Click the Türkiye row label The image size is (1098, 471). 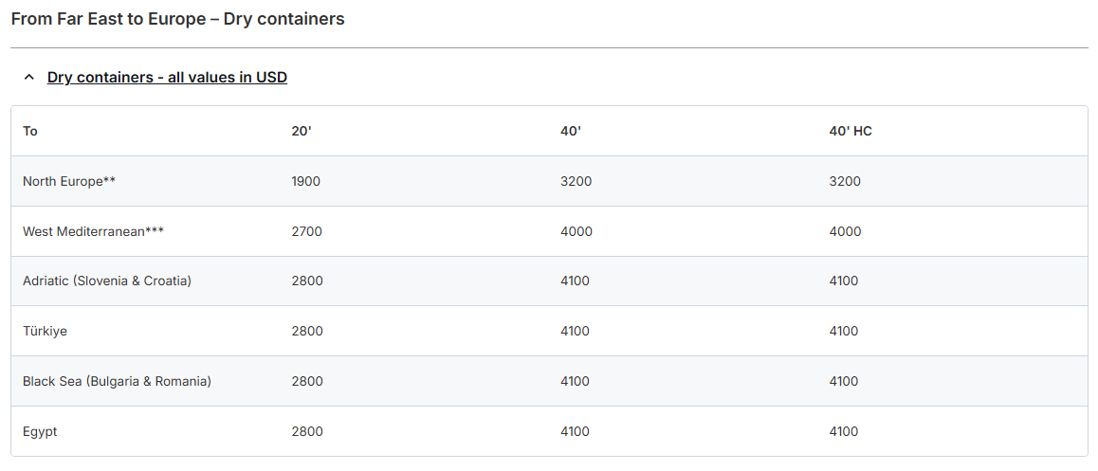point(45,332)
